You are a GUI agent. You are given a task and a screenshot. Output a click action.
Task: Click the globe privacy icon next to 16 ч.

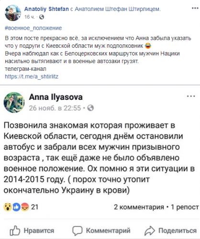pyautogui.click(x=42, y=17)
